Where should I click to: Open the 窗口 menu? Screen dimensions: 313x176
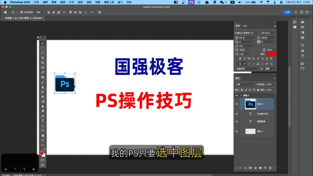tap(120, 2)
